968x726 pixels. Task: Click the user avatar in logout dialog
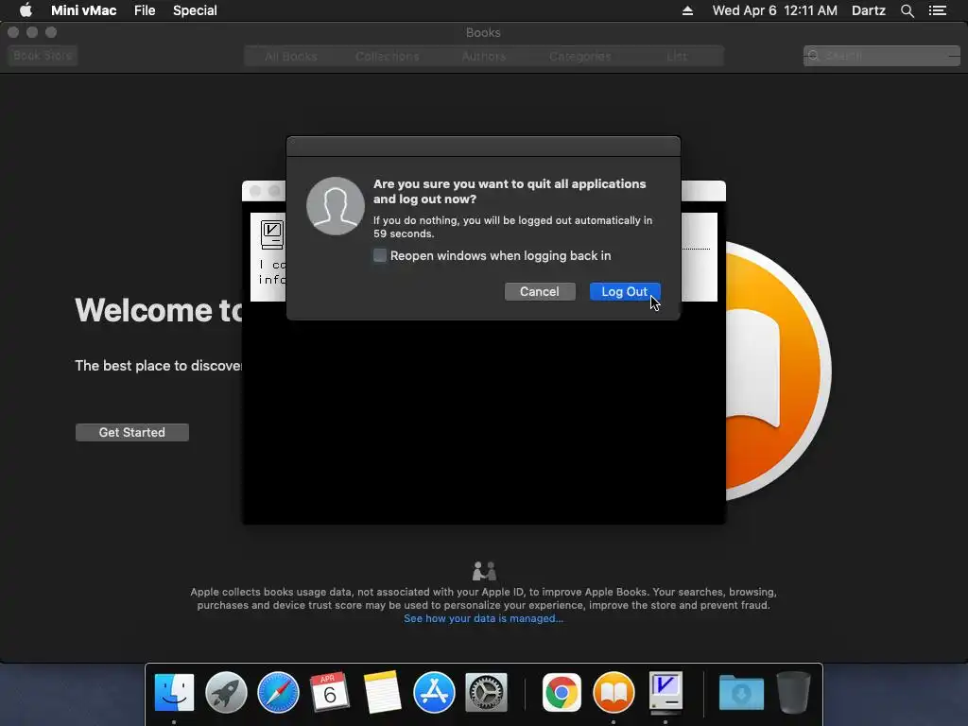[x=336, y=206]
